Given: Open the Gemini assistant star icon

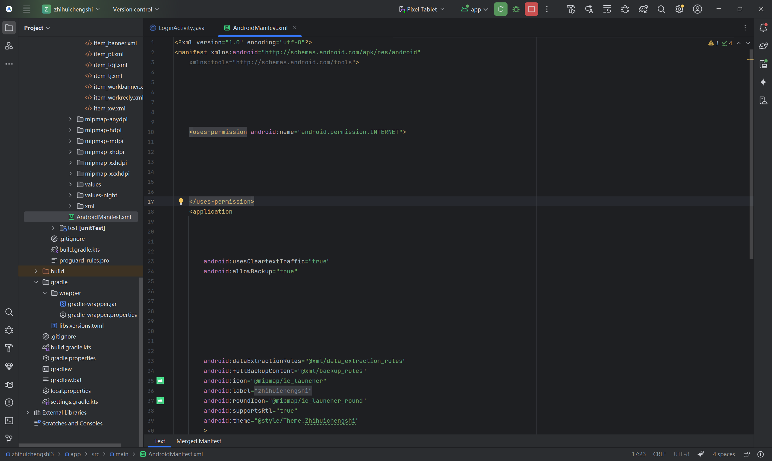Looking at the screenshot, I should click(763, 82).
